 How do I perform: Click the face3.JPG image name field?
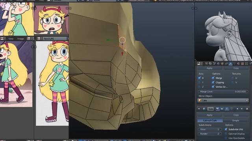coord(54,38)
